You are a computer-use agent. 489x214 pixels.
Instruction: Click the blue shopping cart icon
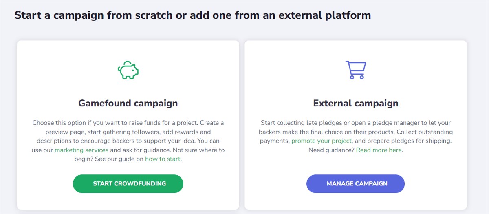pos(356,70)
